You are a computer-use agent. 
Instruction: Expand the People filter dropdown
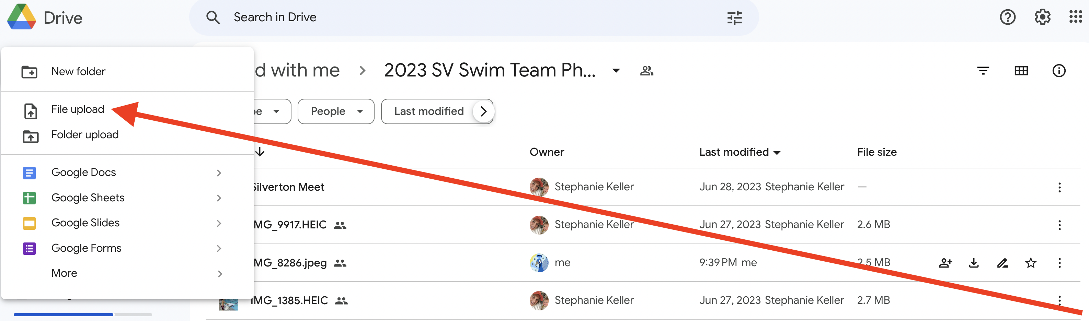tap(336, 111)
